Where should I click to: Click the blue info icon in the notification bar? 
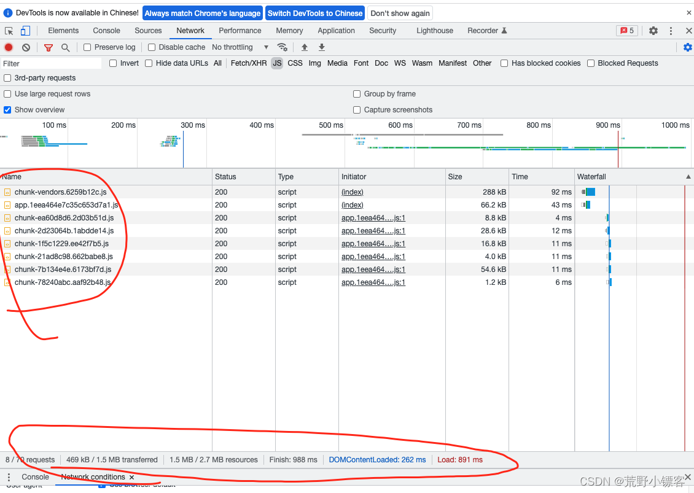pos(8,13)
